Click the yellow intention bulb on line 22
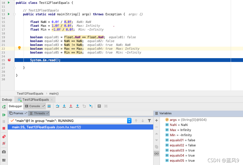This screenshot has height=165, width=243. pos(19,48)
